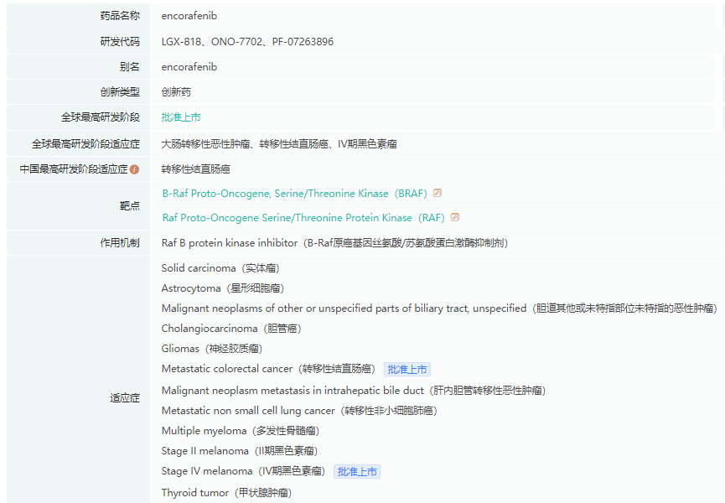The image size is (725, 503).
Task: Click the 研发代码 field label
Action: click(x=120, y=42)
